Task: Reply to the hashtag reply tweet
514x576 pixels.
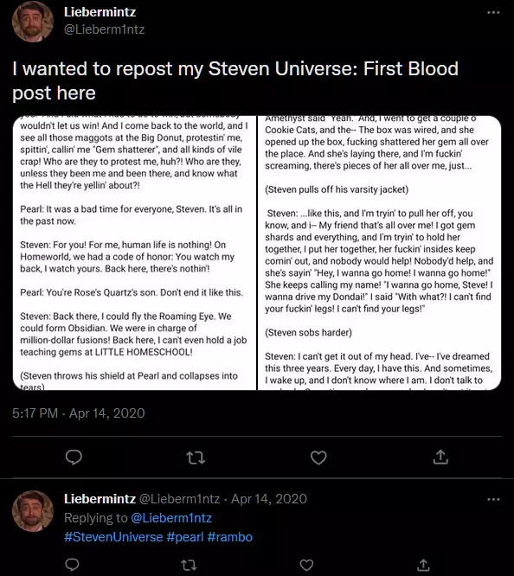Action: [72, 565]
